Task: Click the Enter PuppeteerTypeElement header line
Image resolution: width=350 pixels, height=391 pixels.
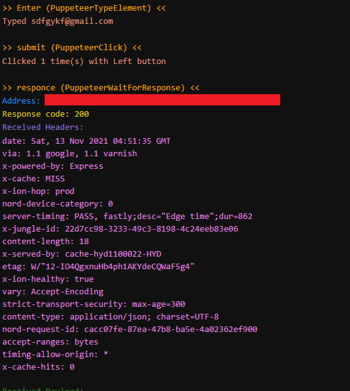Action: [84, 8]
